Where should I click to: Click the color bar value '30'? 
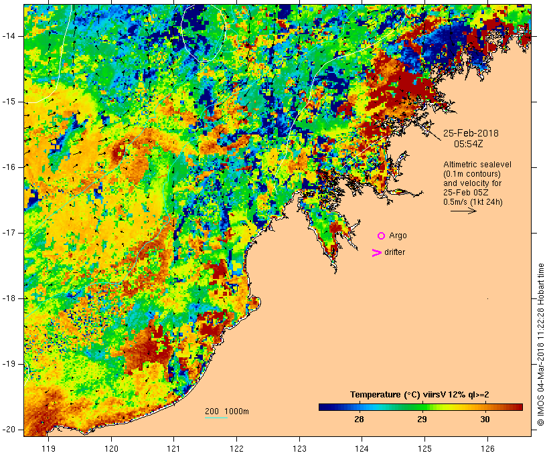[x=485, y=419]
